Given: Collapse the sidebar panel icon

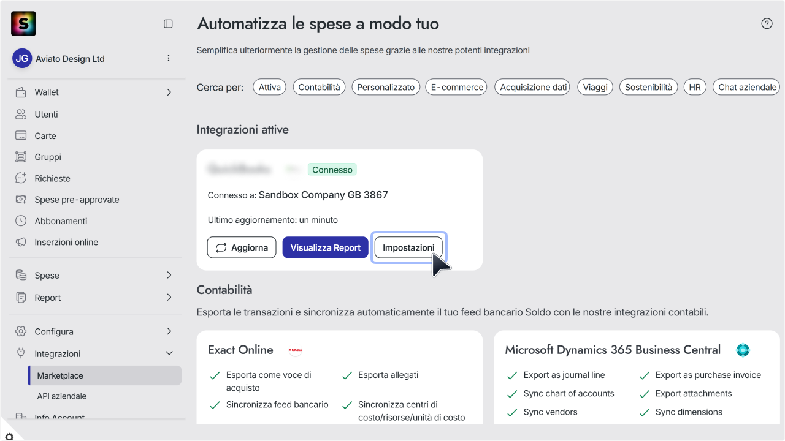Looking at the screenshot, I should 168,24.
